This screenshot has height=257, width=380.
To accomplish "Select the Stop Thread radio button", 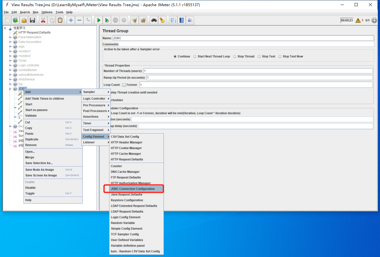I will pos(235,56).
